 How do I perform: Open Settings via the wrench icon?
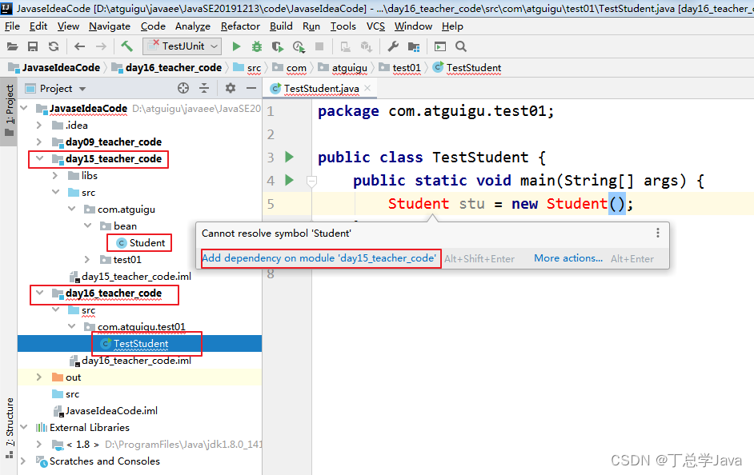click(x=393, y=46)
